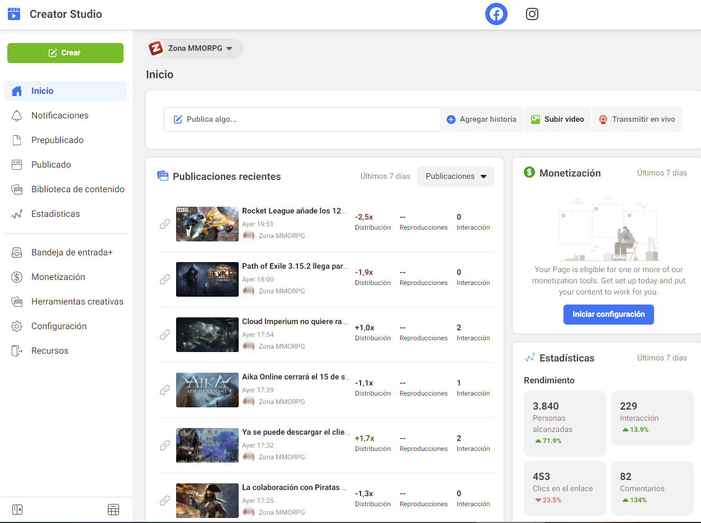
Task: Click the Configuración gear icon
Action: [x=17, y=326]
